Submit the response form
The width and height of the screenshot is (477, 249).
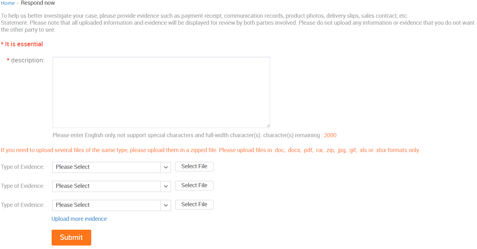click(71, 238)
